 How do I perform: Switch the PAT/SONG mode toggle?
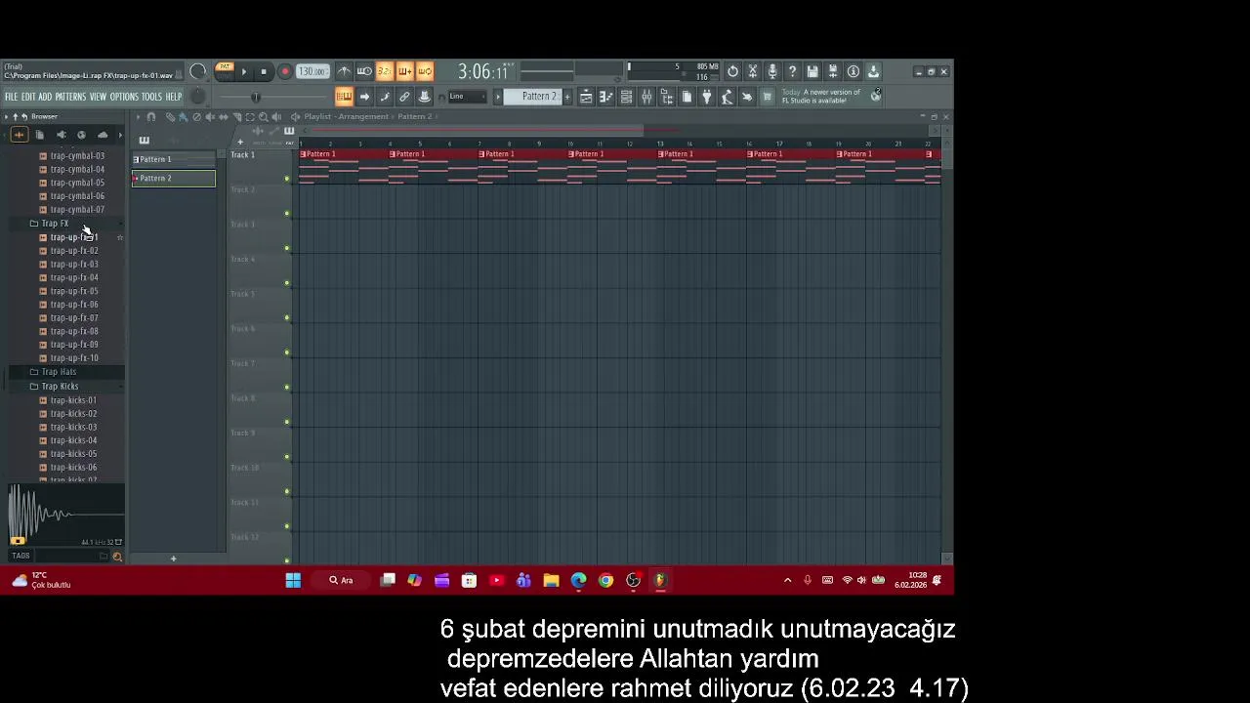(225, 71)
